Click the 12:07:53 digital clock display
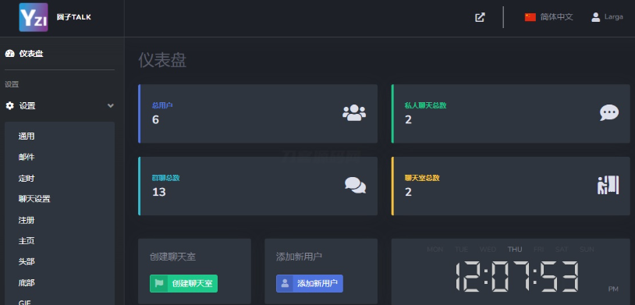 (x=516, y=277)
